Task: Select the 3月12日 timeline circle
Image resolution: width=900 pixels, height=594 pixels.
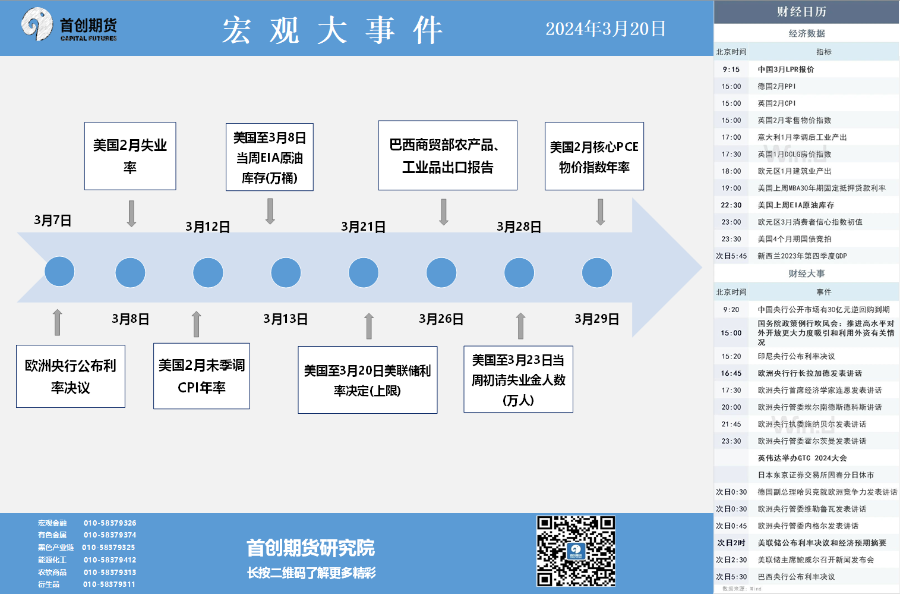Action: pos(208,273)
